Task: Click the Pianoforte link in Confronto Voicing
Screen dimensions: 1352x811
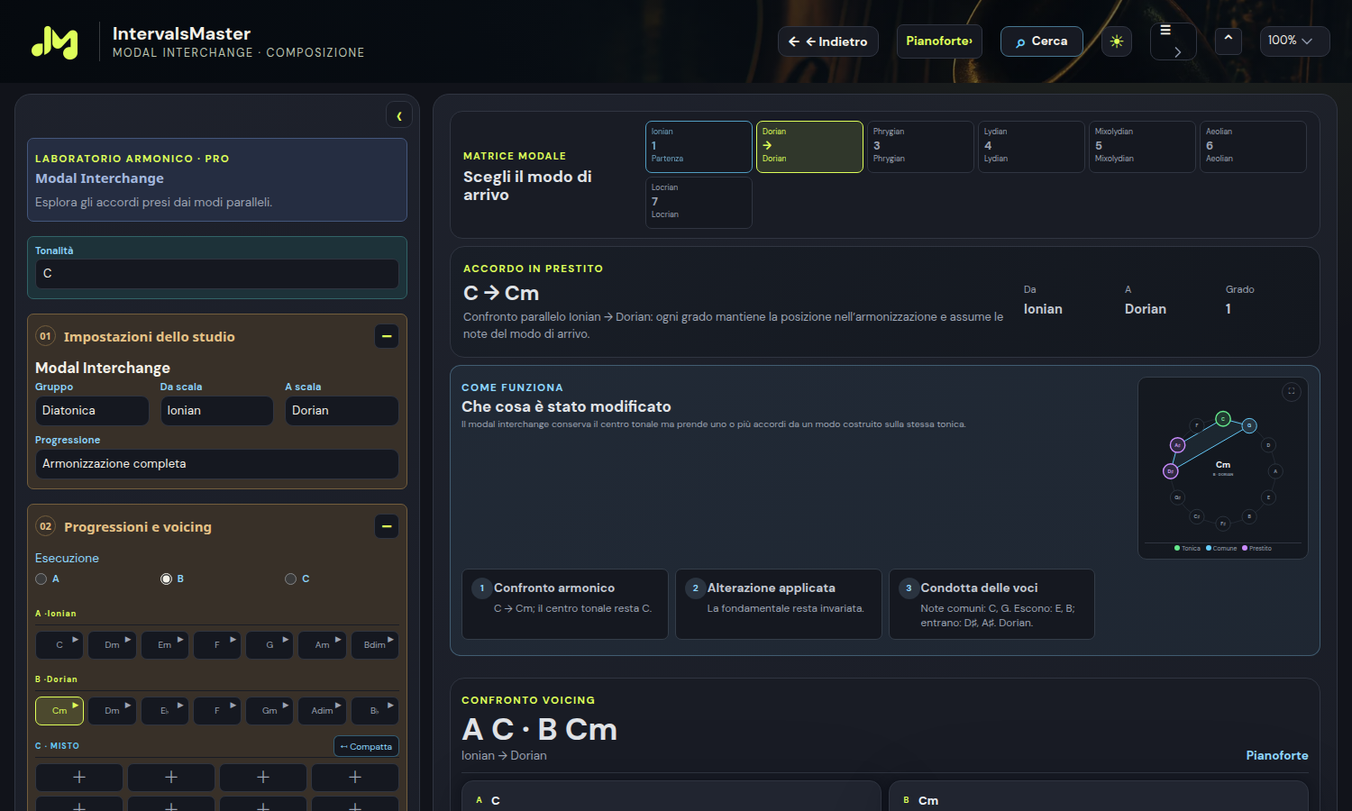Action: pyautogui.click(x=1277, y=755)
